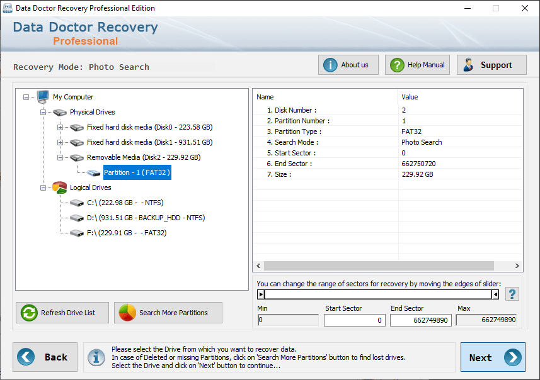Select D:\ BACKUP_HDD logical drive
This screenshot has width=540, height=380.
click(146, 218)
